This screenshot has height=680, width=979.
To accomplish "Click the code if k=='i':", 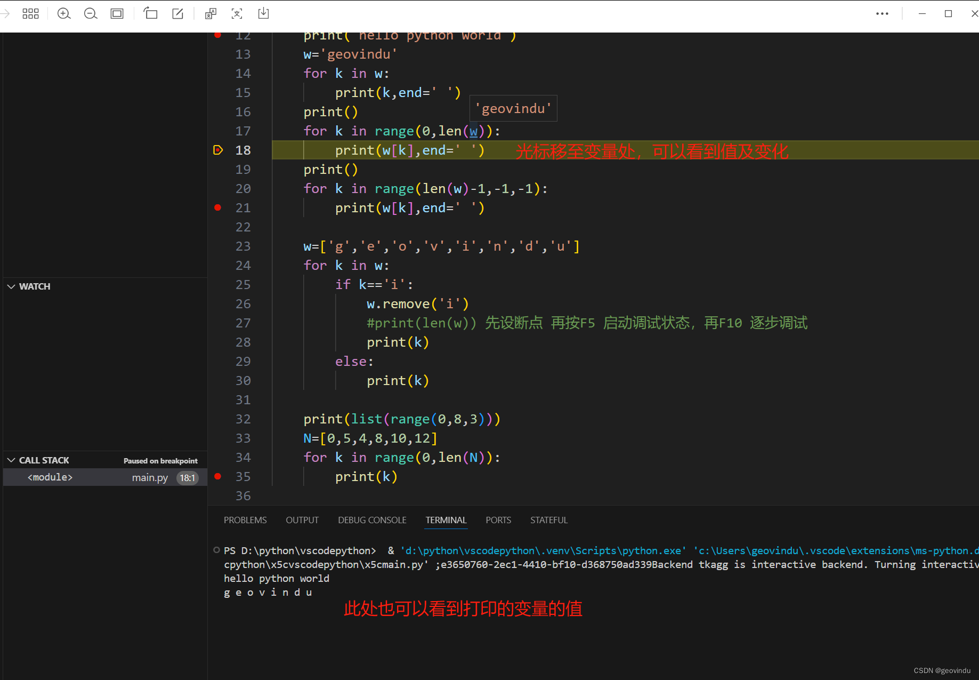I will tap(375, 285).
